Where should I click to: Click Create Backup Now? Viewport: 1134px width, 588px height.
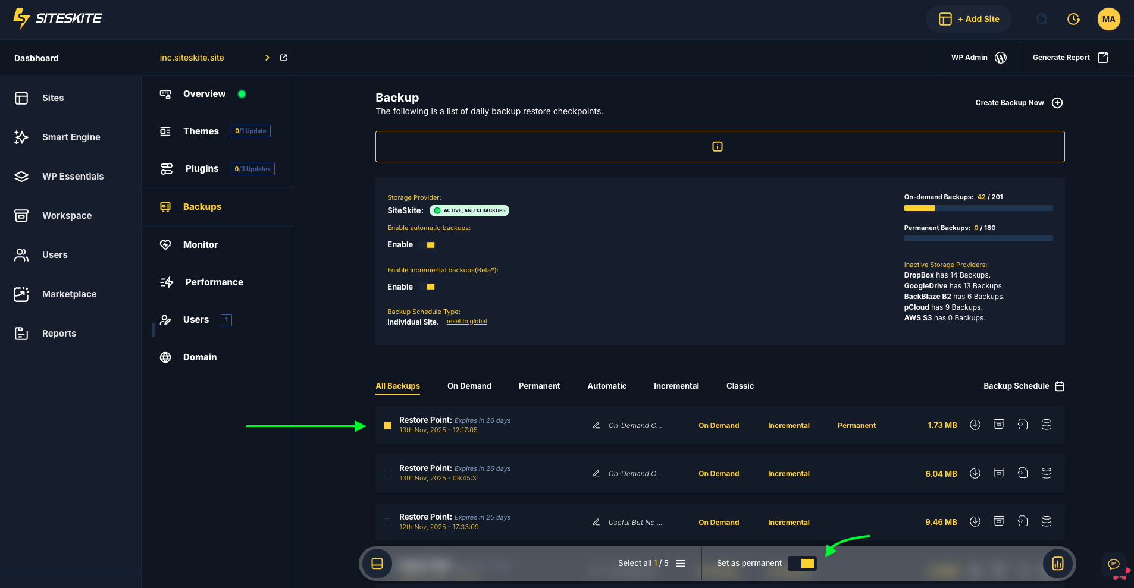coord(1018,103)
